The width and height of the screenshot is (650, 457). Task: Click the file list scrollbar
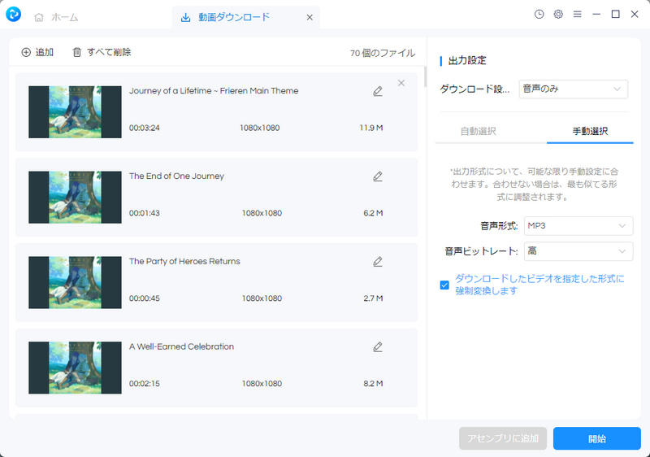coord(425,76)
